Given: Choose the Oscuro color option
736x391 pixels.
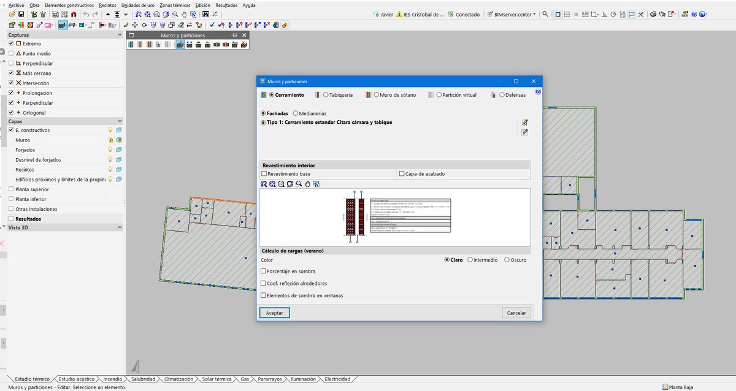Looking at the screenshot, I should coord(507,260).
